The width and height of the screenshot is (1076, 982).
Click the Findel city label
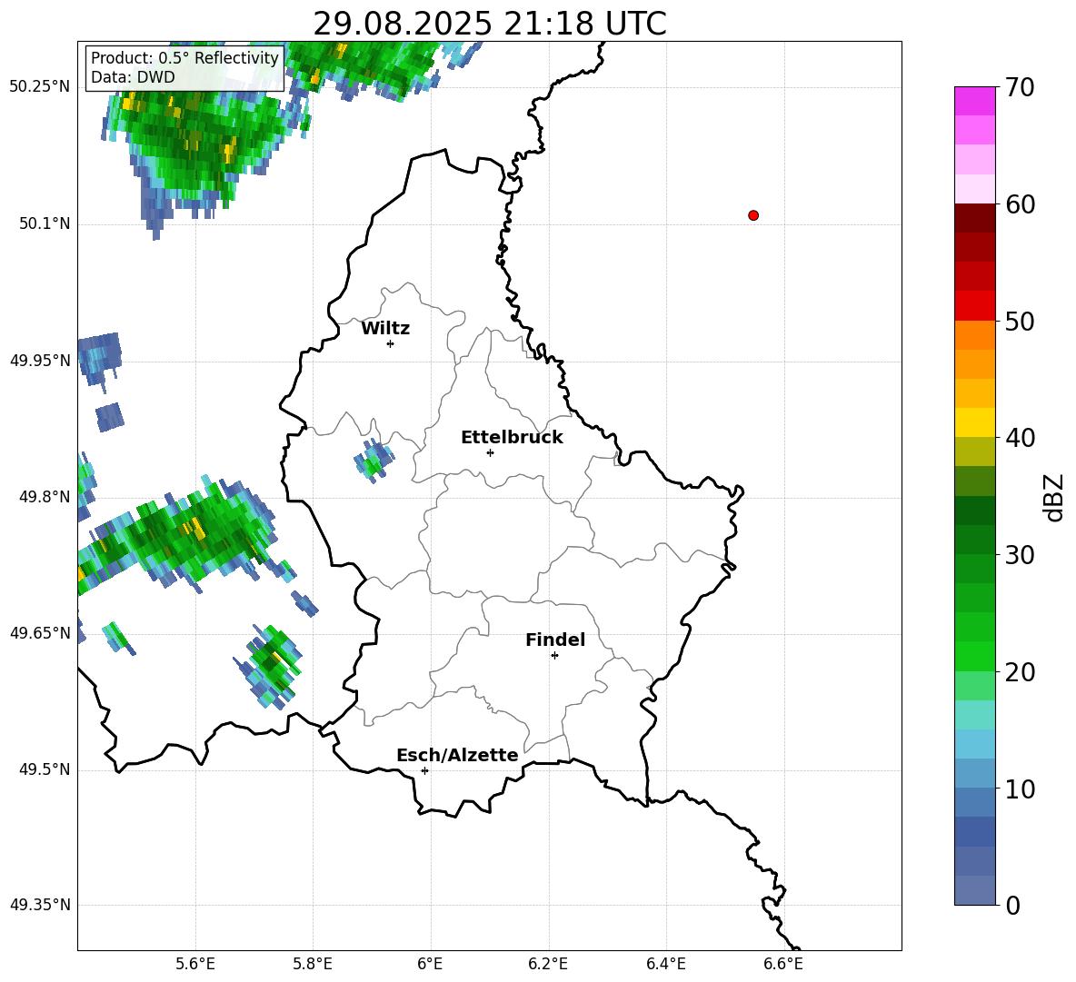(x=555, y=640)
